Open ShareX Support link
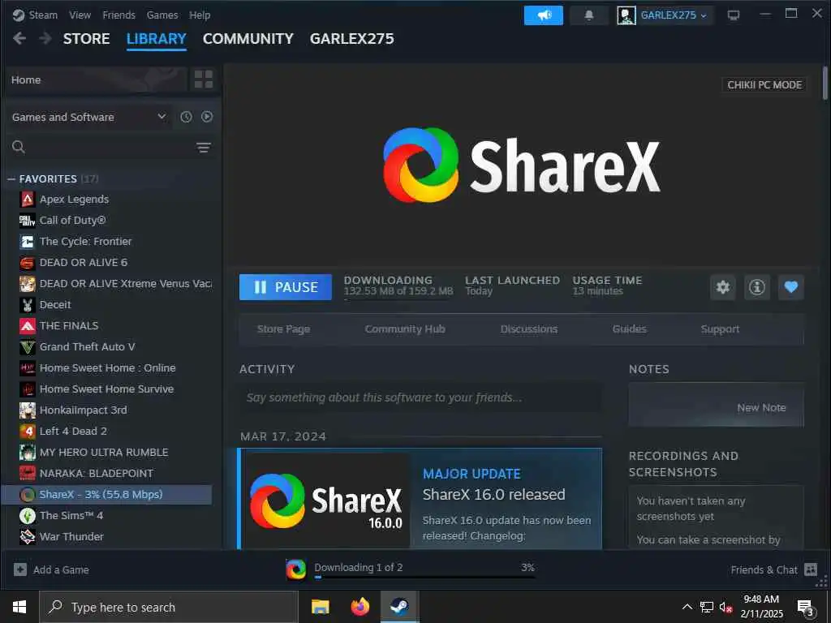Image resolution: width=831 pixels, height=623 pixels. (x=720, y=329)
